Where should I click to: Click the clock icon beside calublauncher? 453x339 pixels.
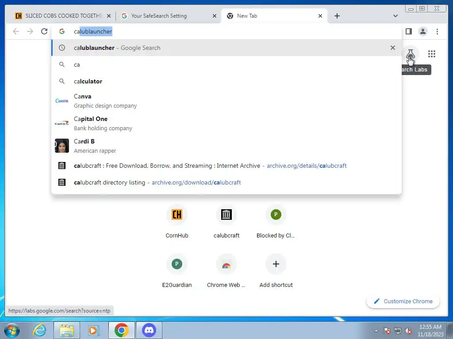(62, 48)
